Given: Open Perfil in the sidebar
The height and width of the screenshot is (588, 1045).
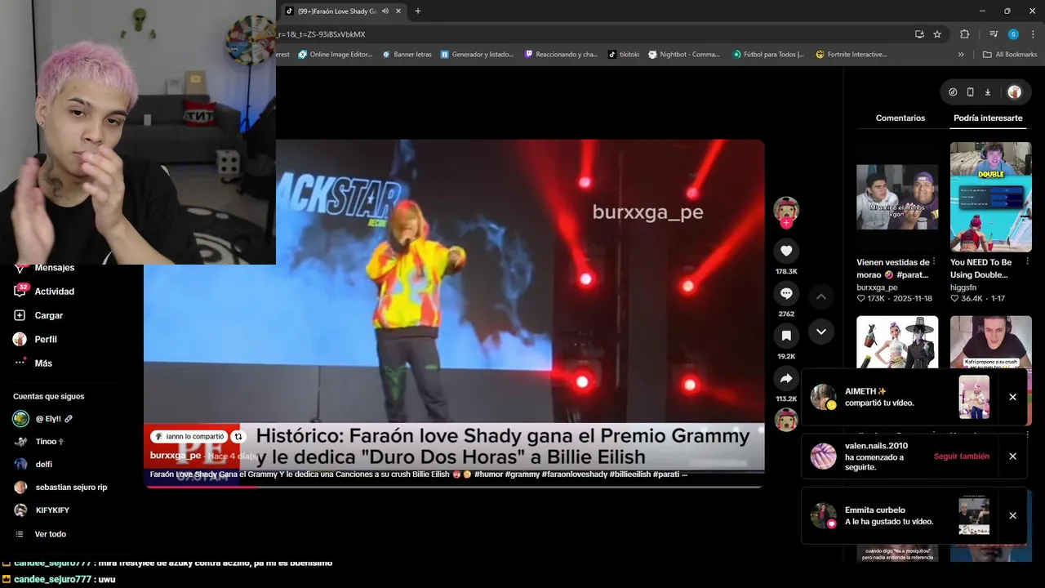Looking at the screenshot, I should tap(36, 339).
